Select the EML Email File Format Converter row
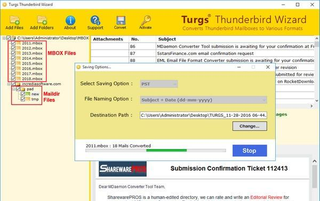Viewport: 320px width, 201px height. click(x=203, y=60)
